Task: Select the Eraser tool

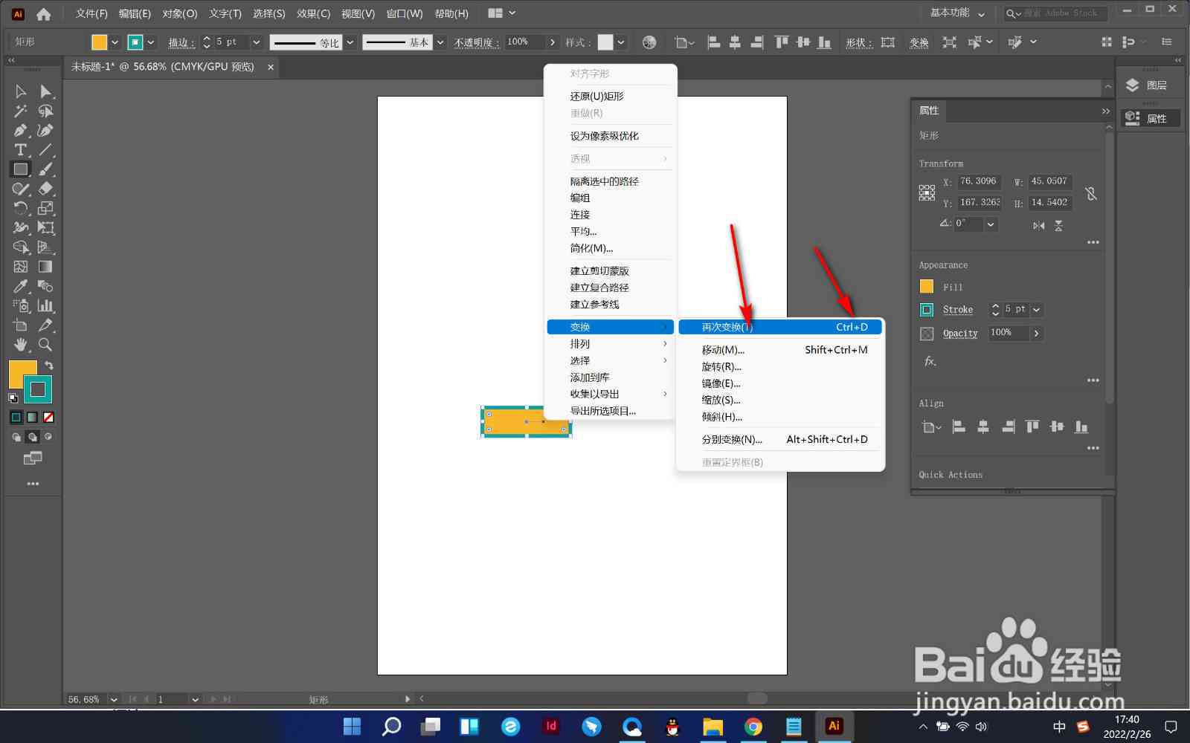Action: click(x=45, y=189)
